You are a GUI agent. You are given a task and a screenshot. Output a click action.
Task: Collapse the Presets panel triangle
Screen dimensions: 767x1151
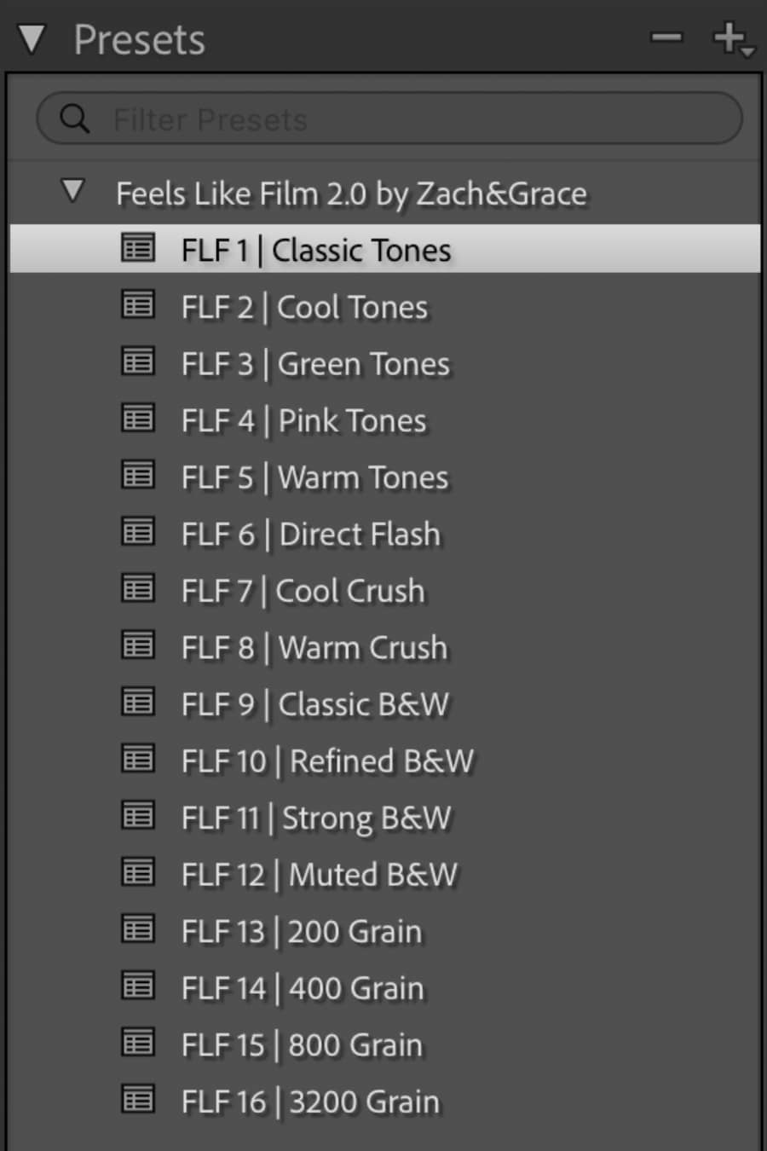click(x=32, y=39)
